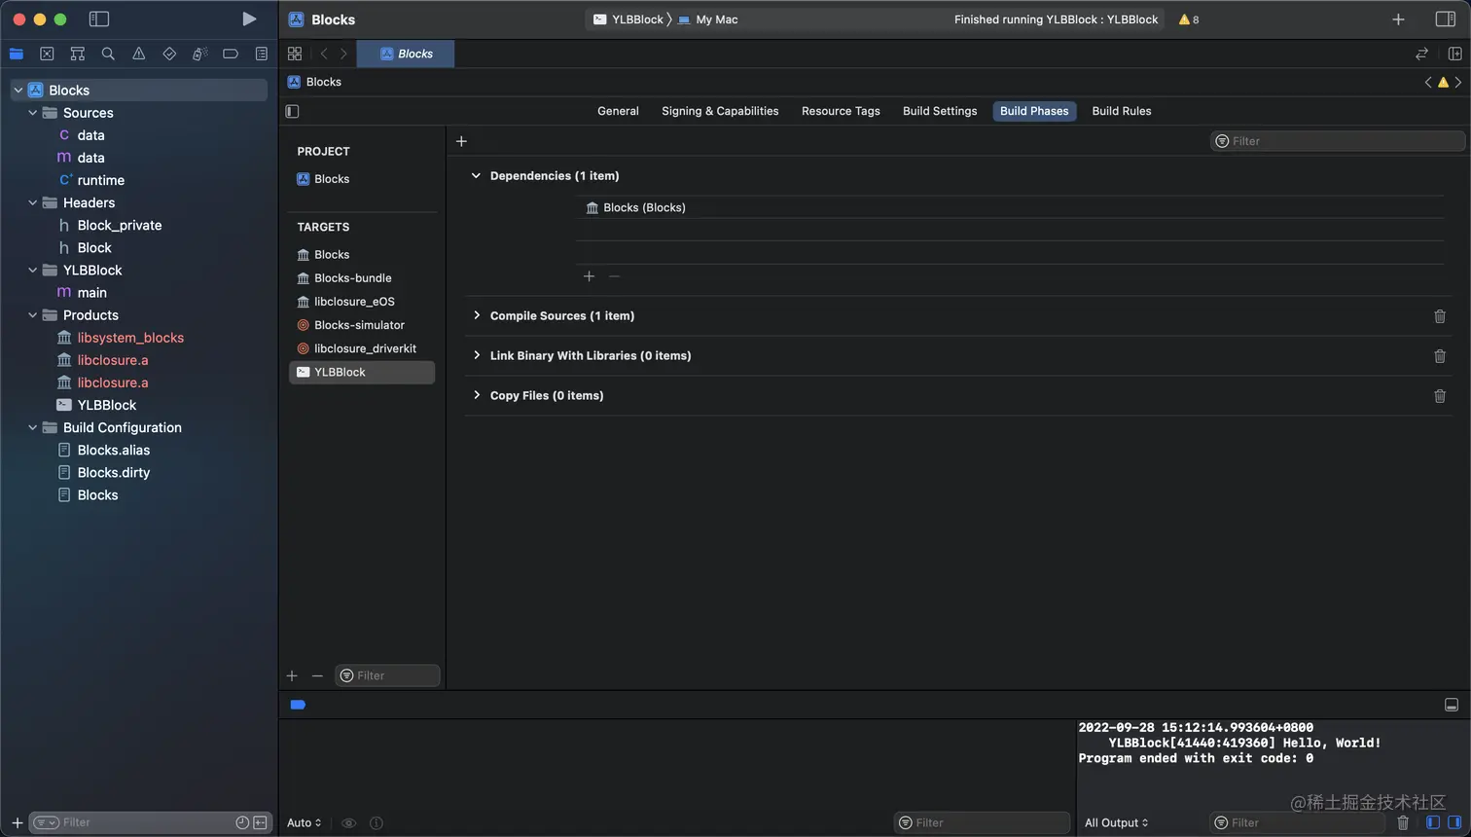Show variable info icon
Viewport: 1471px width, 837px height.
point(377,822)
